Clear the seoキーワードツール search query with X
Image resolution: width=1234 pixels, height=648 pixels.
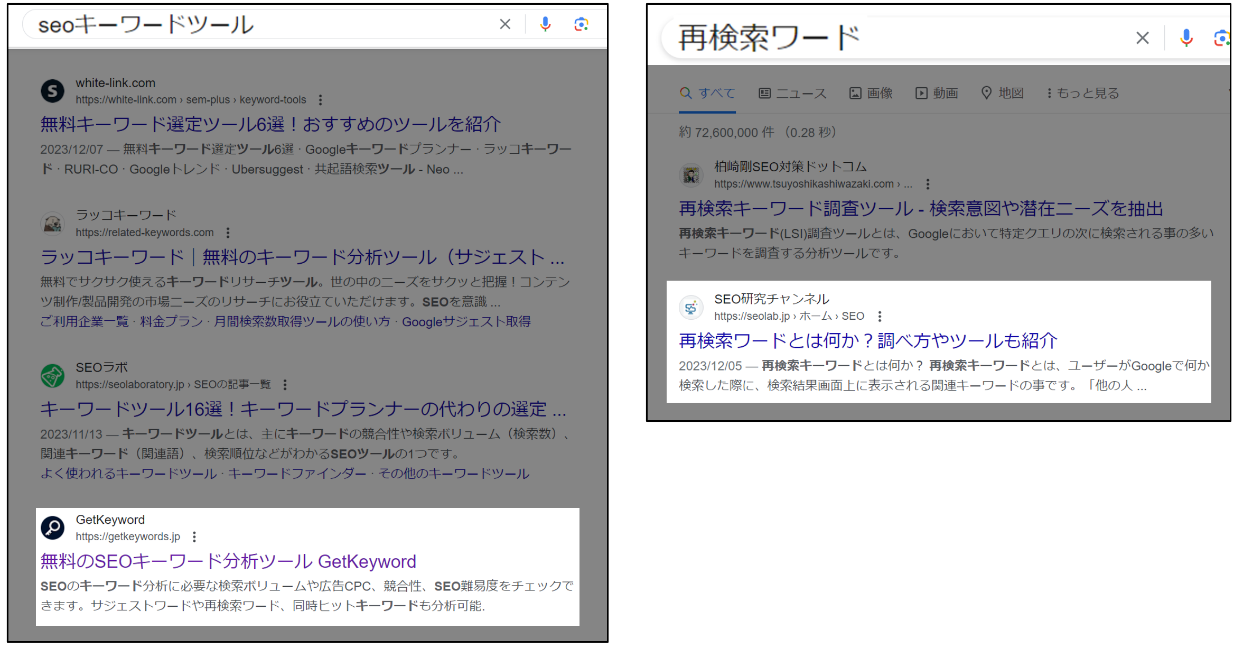pos(505,24)
